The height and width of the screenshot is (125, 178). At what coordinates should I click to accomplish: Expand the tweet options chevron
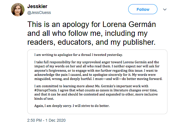click(x=165, y=9)
